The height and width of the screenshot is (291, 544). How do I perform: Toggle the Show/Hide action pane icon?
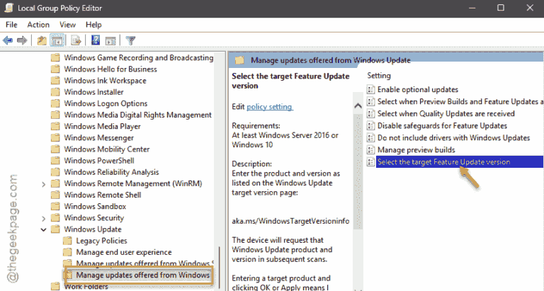110,40
